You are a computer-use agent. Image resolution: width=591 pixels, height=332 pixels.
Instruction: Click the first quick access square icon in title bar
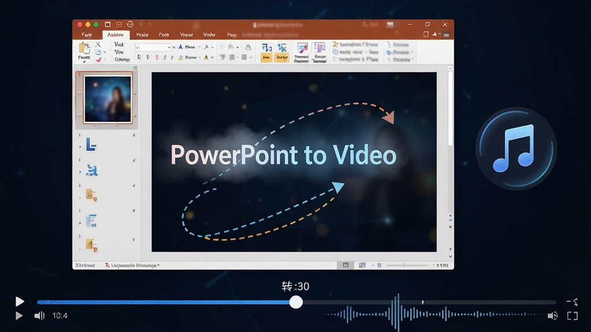tap(107, 24)
